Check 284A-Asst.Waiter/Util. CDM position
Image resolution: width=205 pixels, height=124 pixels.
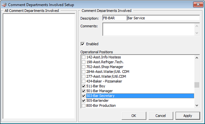click(83, 72)
